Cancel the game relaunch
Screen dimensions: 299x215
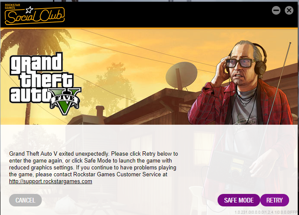point(25,200)
